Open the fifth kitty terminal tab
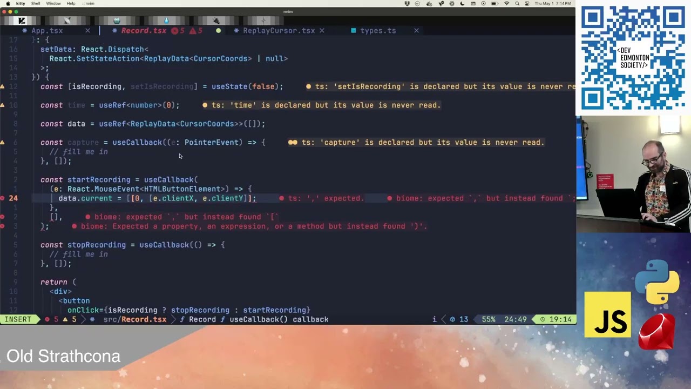The width and height of the screenshot is (691, 389). pos(216,21)
